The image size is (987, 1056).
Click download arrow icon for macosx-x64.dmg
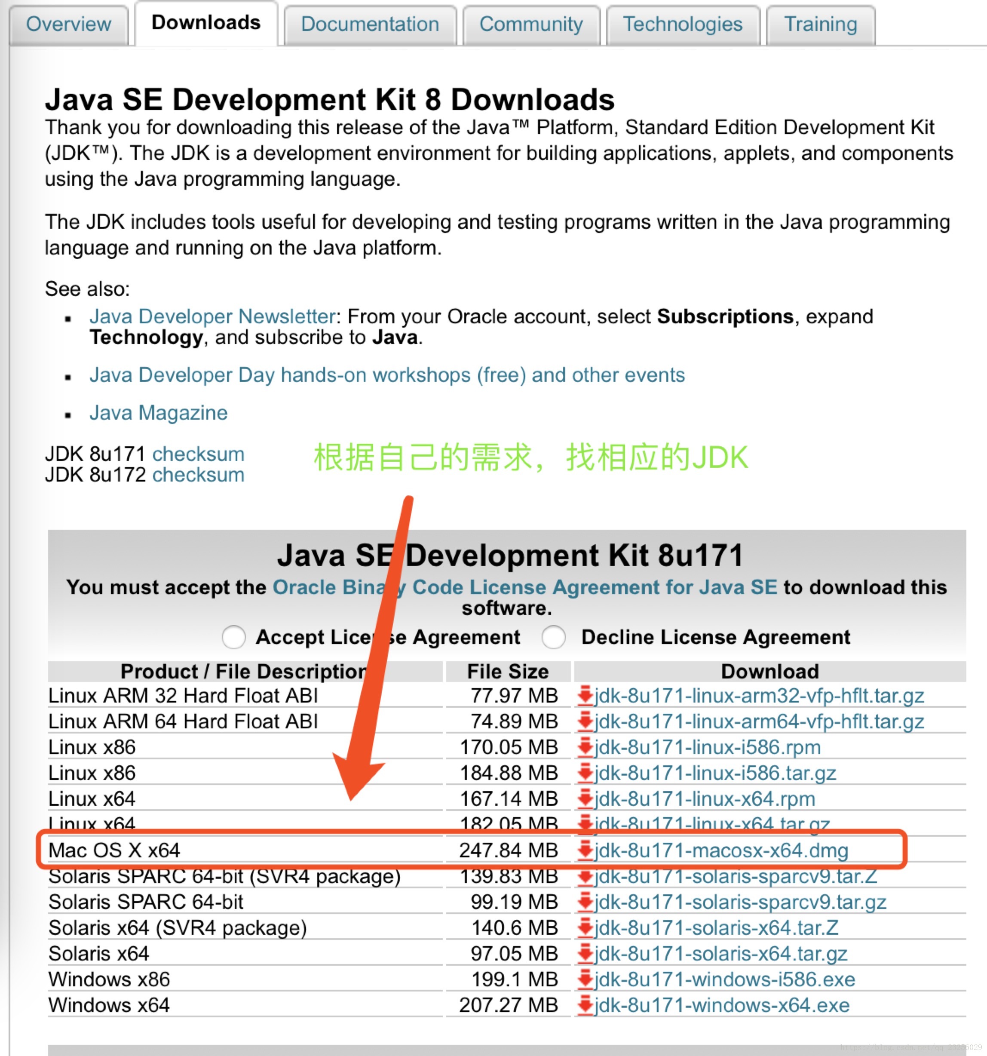point(585,850)
